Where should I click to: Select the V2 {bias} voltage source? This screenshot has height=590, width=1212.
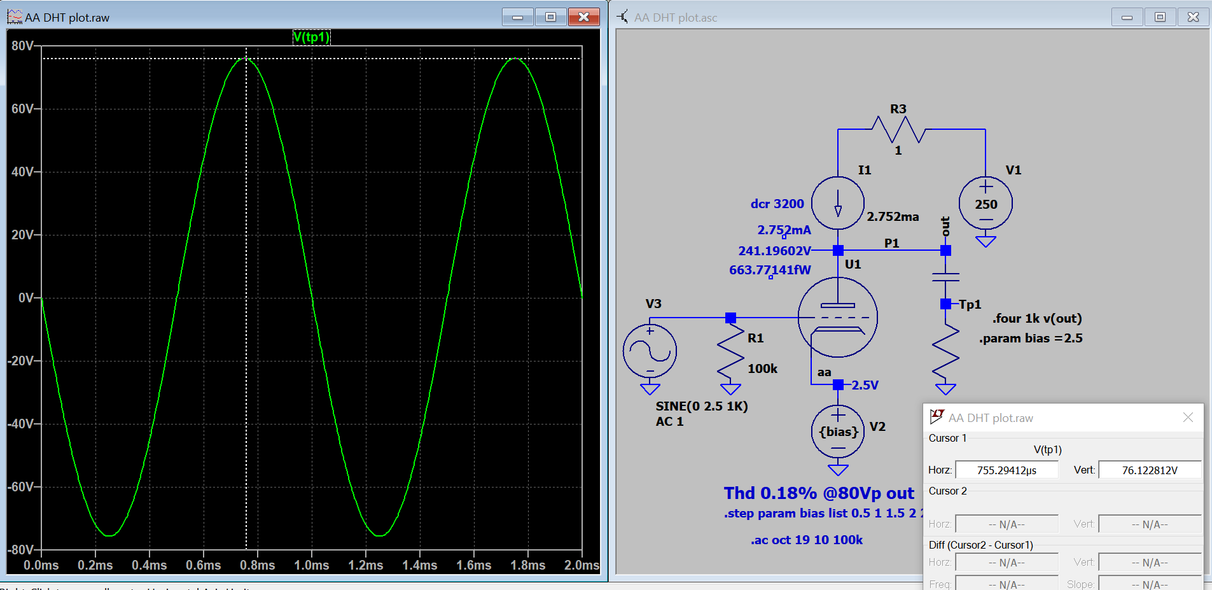(x=838, y=432)
